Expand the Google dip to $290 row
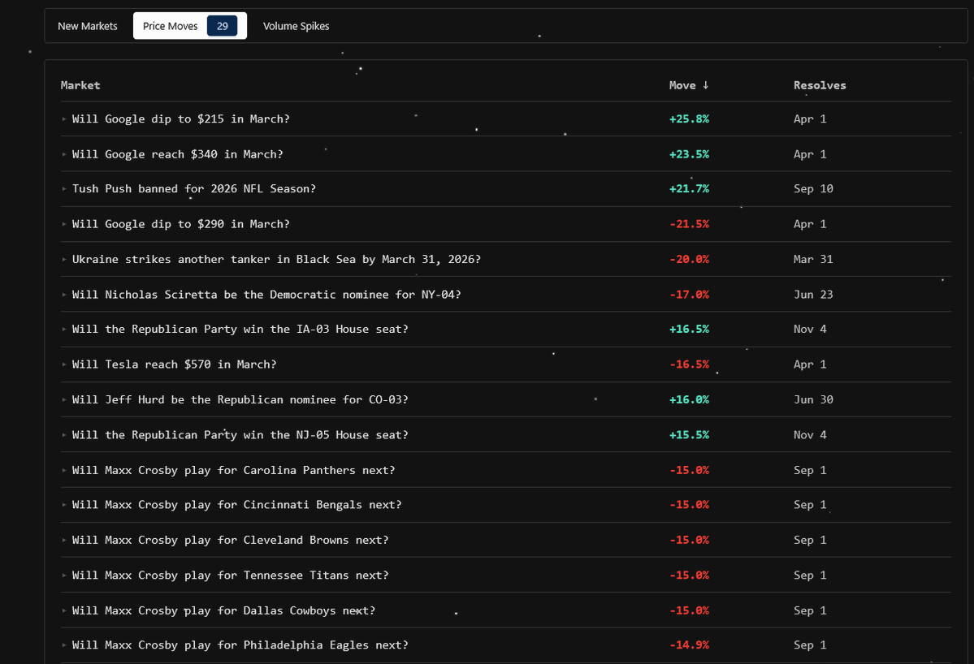 coord(64,224)
